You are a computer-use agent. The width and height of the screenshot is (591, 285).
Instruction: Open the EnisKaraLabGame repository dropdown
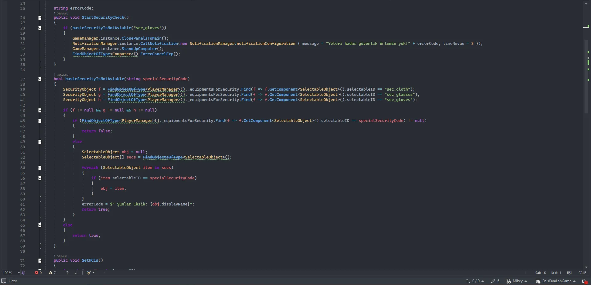pyautogui.click(x=574, y=281)
